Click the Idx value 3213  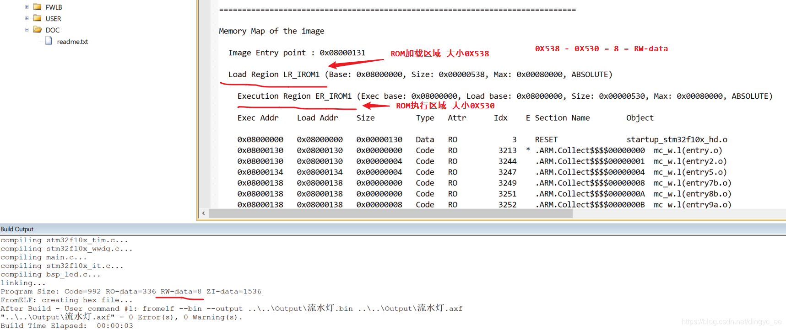pos(507,150)
